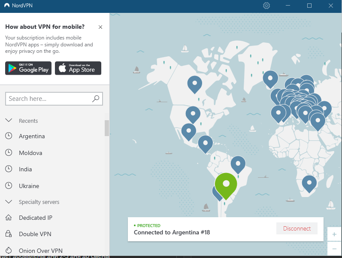
Task: Click the onion icon for Onion Over VPN
Action: tap(9, 250)
